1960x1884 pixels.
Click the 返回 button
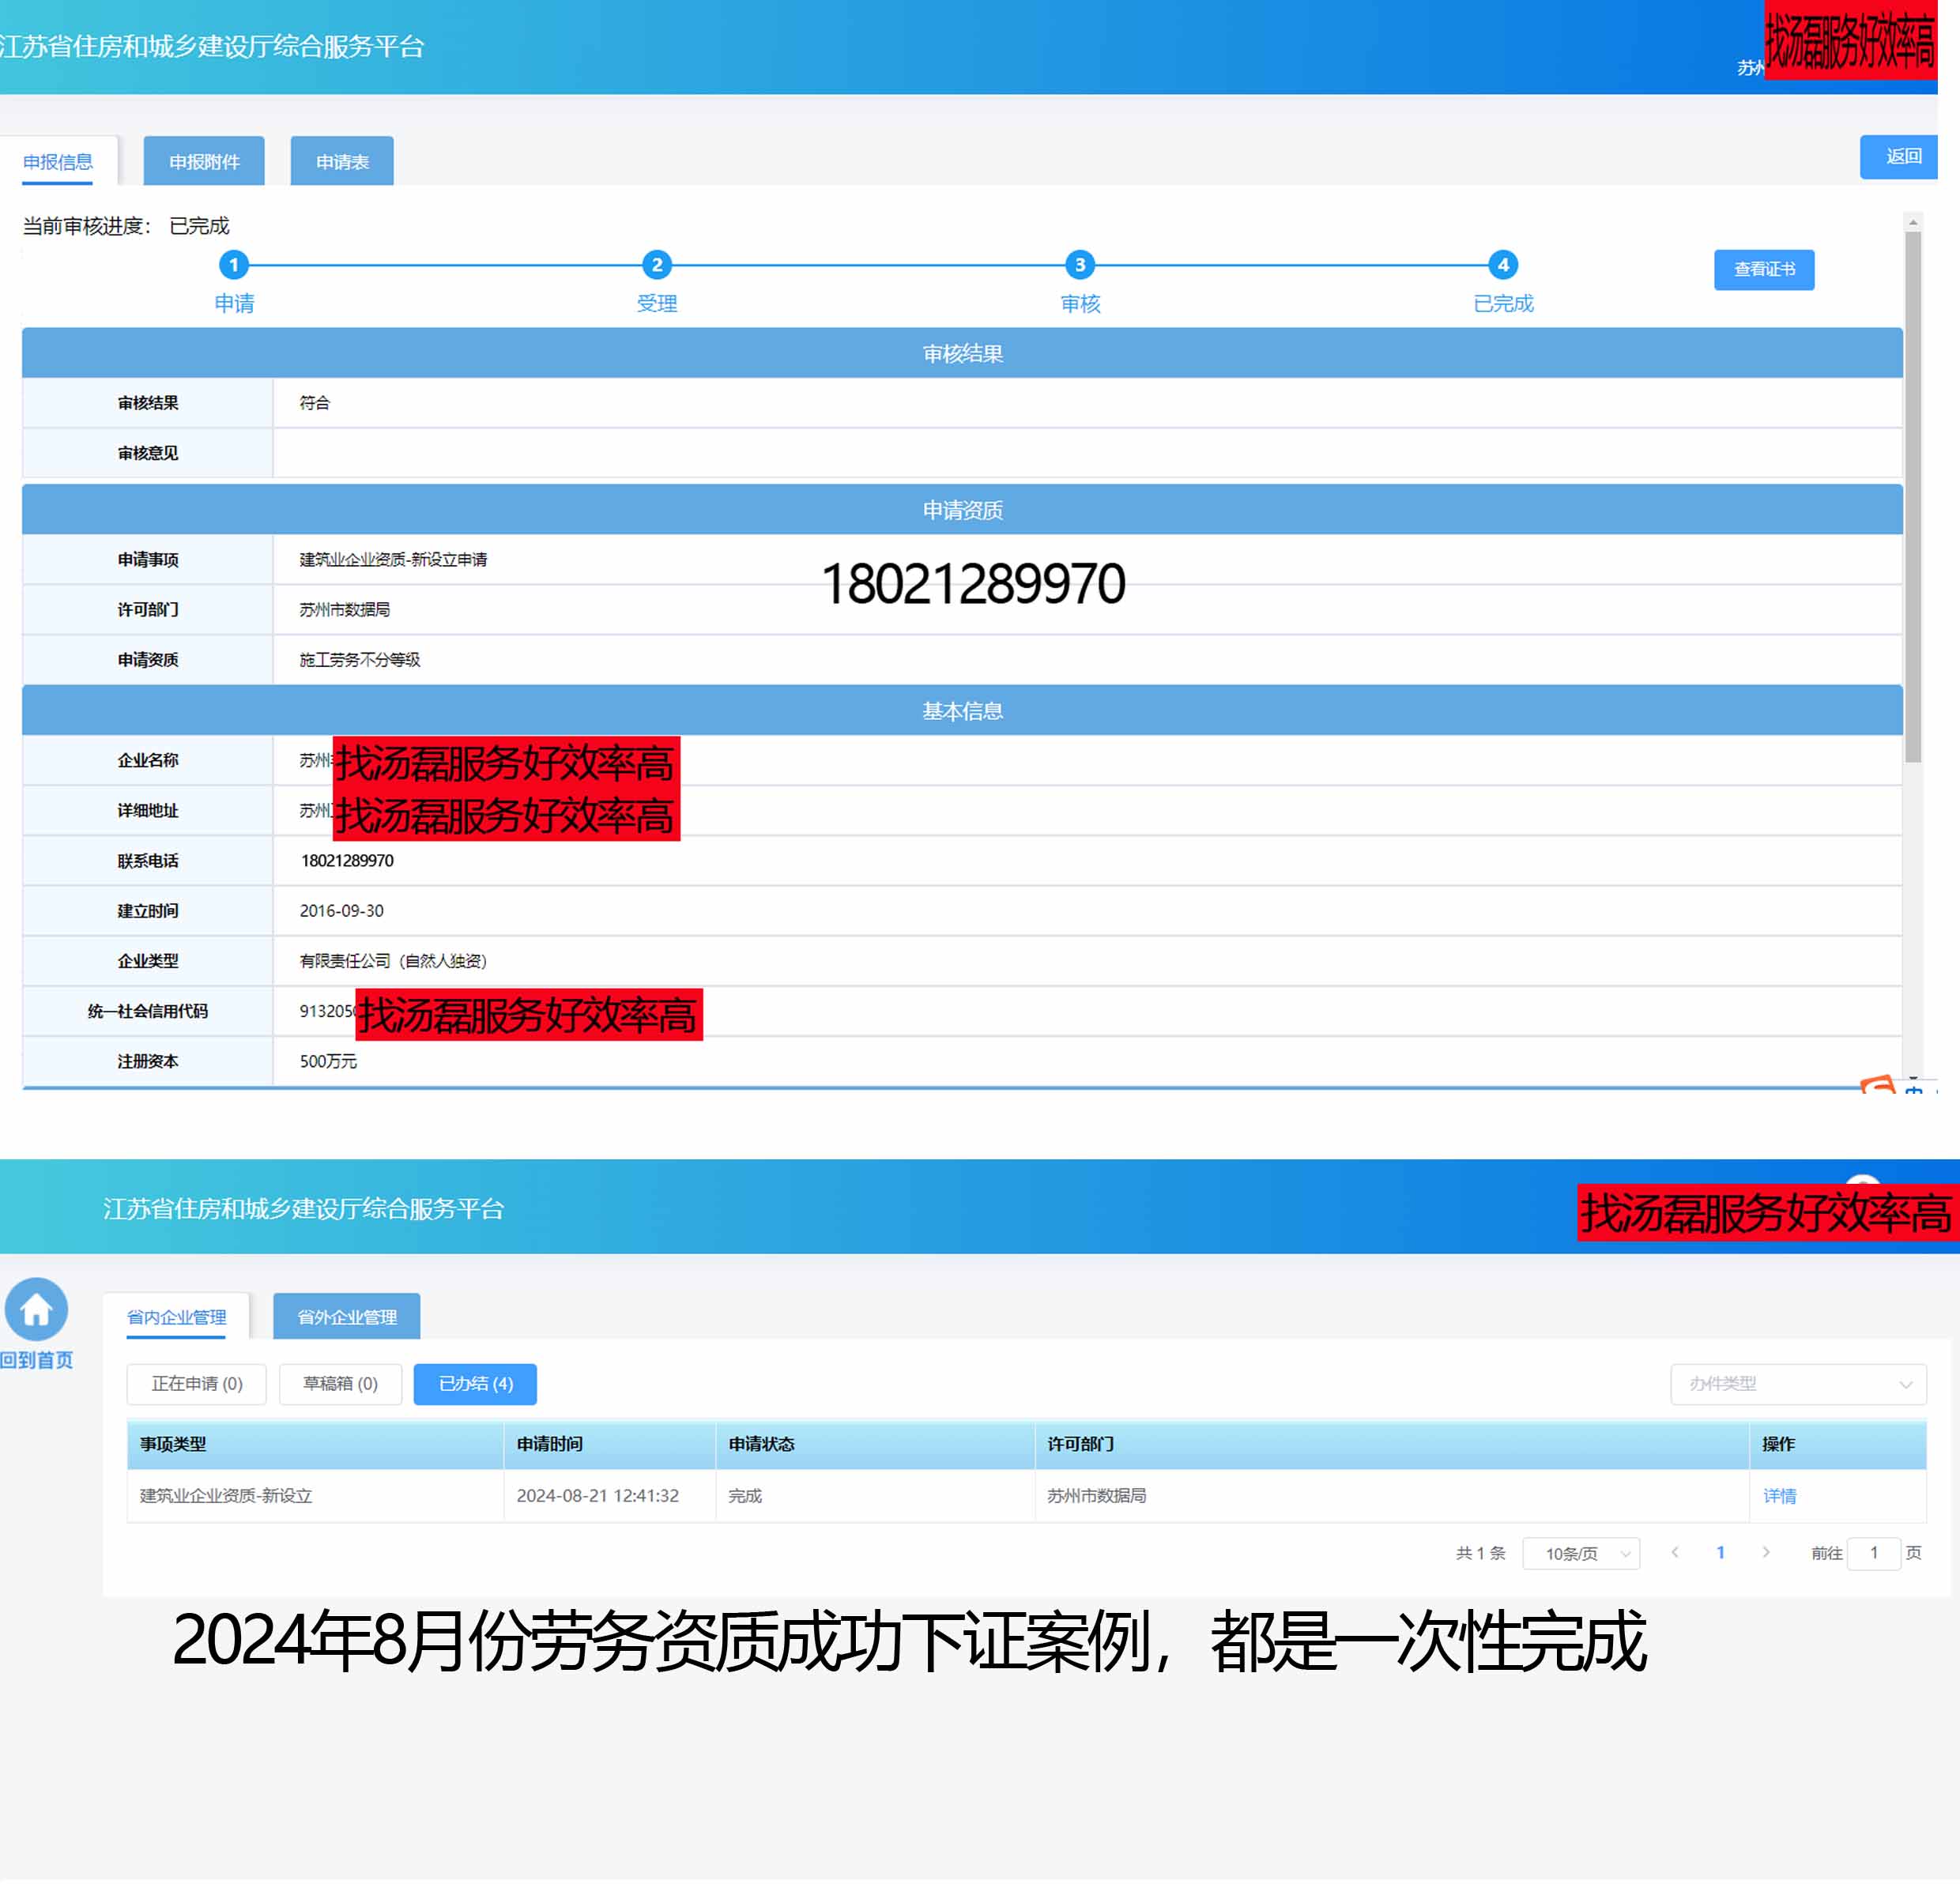[x=1898, y=156]
